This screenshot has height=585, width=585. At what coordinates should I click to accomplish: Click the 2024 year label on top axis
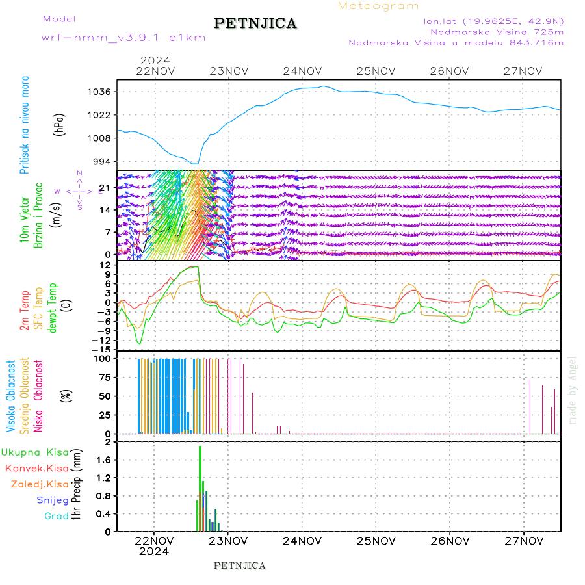(155, 60)
